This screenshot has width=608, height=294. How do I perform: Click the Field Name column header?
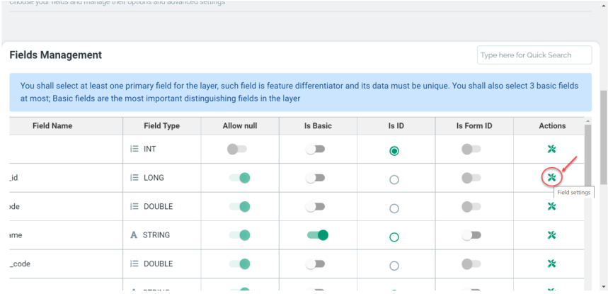(x=52, y=126)
